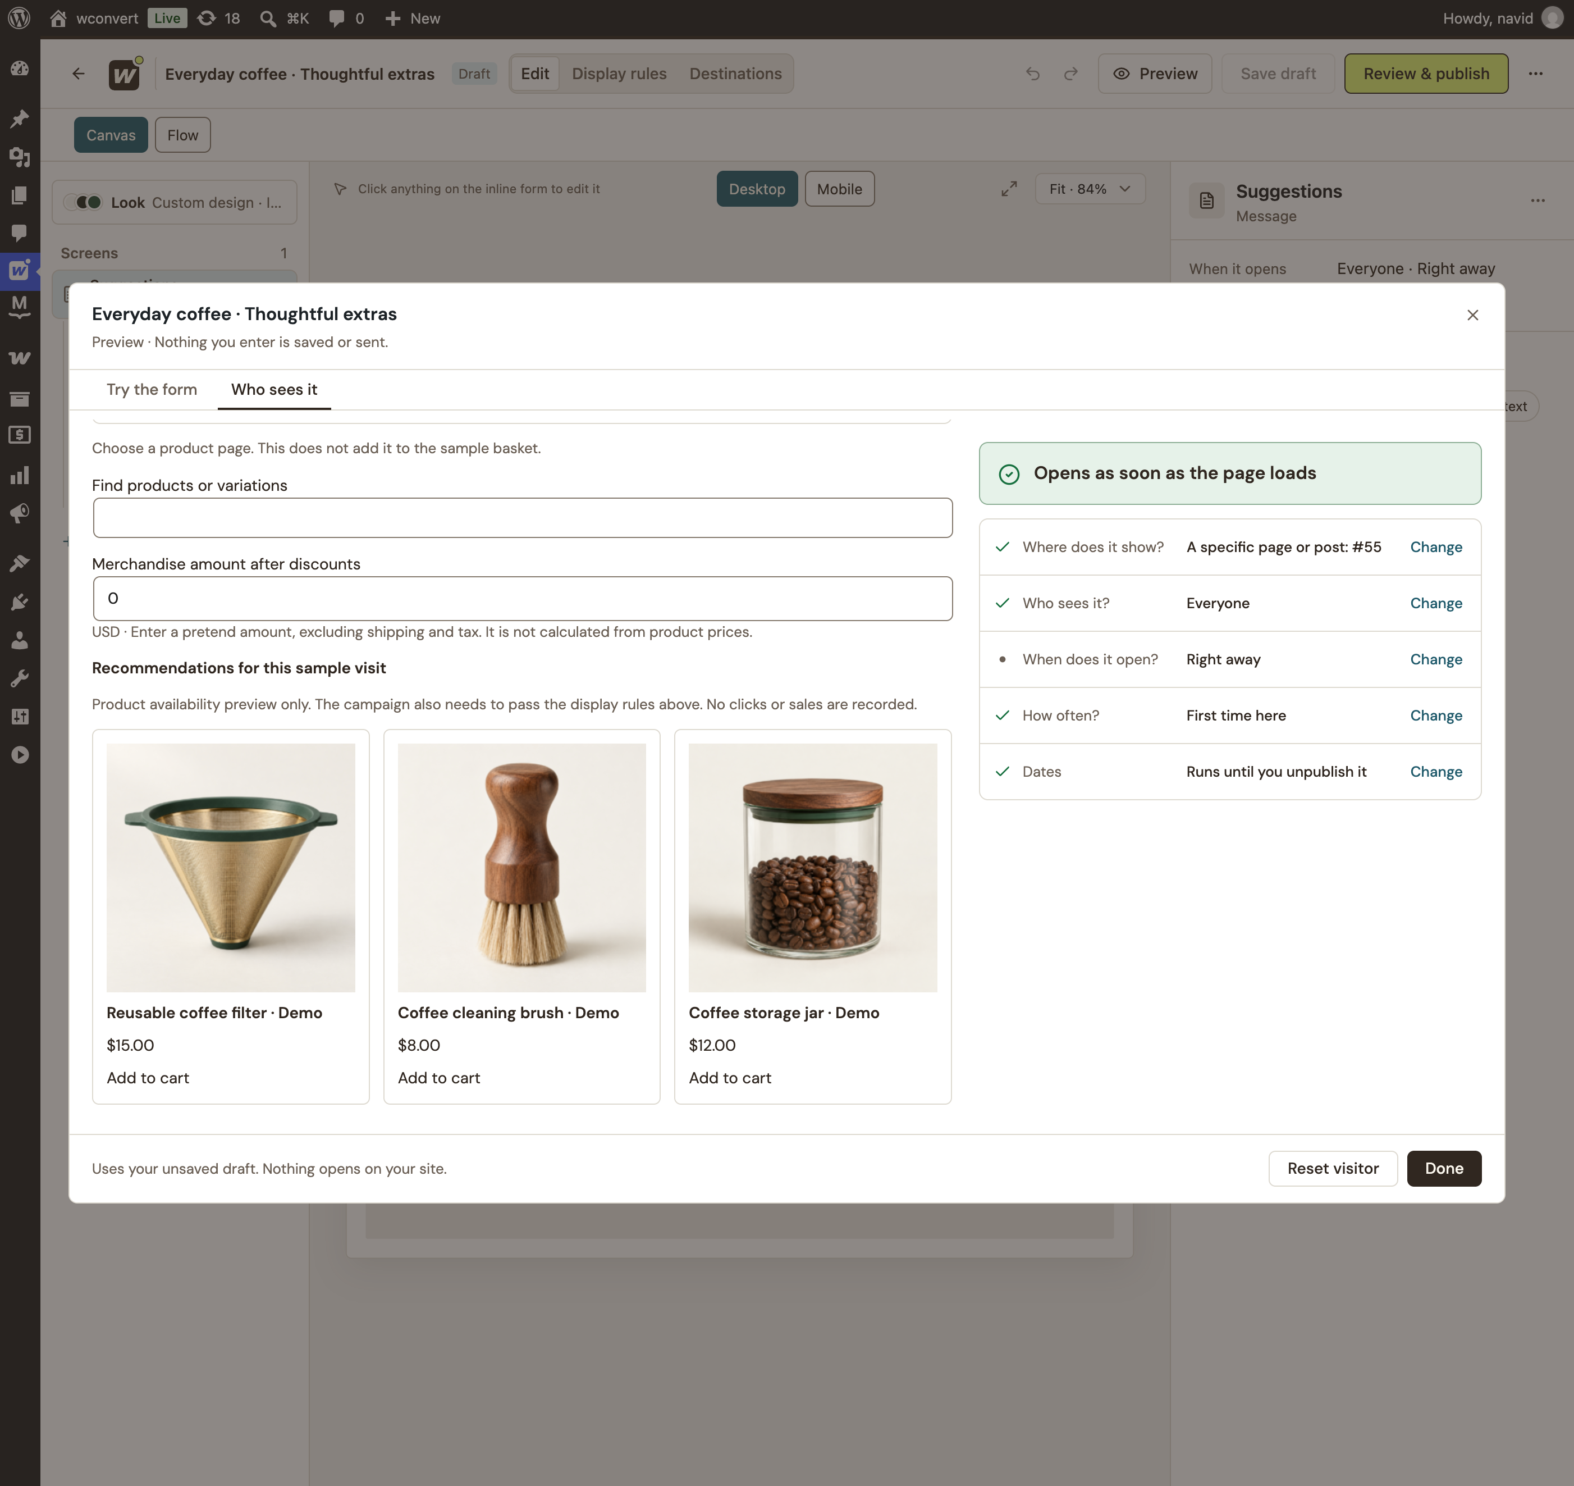
Task: Open the Posts pin icon in sidebar
Action: coord(20,118)
